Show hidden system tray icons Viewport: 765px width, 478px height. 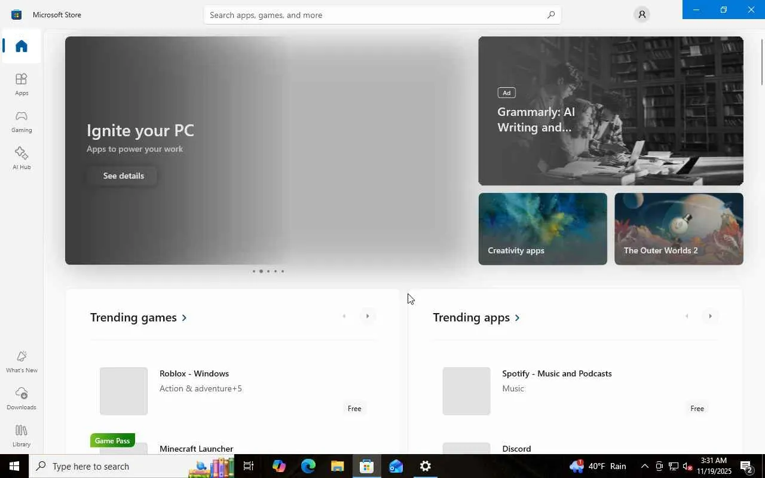tap(644, 466)
